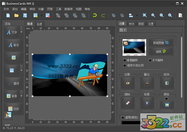The width and height of the screenshot is (187, 132).
Task: Add text with 文字 button
Action: click(x=12, y=32)
